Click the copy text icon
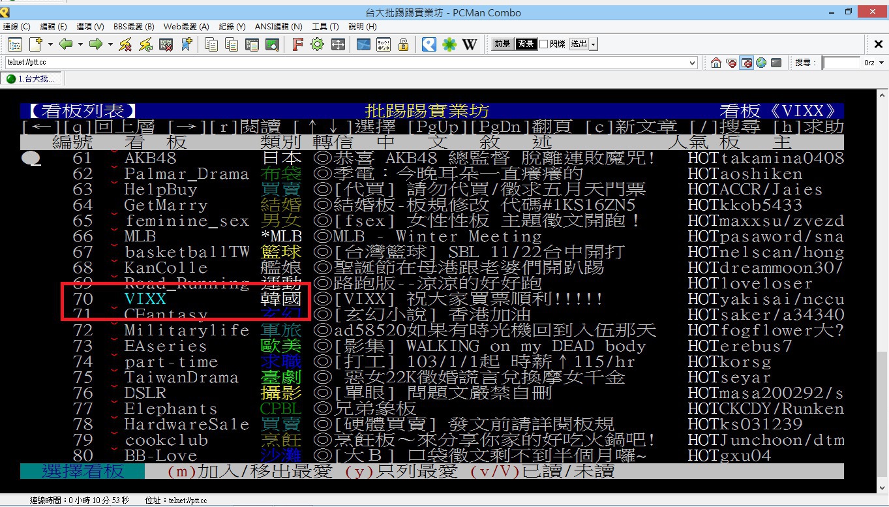The height and width of the screenshot is (507, 889). click(211, 44)
